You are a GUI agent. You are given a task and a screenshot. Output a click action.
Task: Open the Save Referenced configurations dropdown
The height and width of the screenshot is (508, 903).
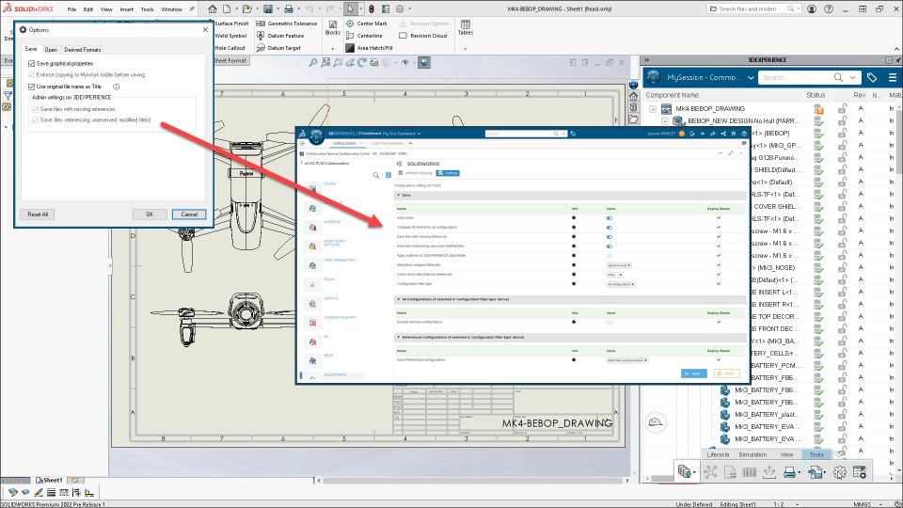point(627,360)
